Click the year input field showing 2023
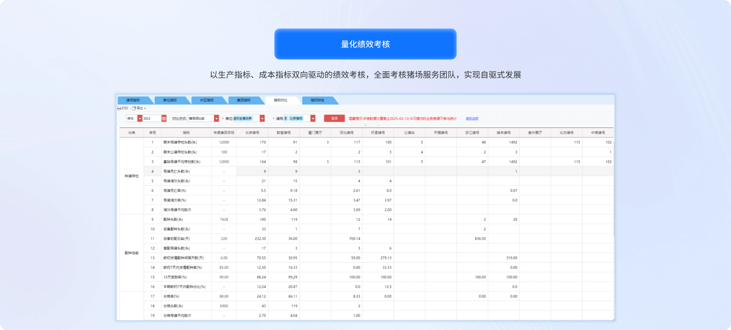This screenshot has width=731, height=330. point(151,118)
